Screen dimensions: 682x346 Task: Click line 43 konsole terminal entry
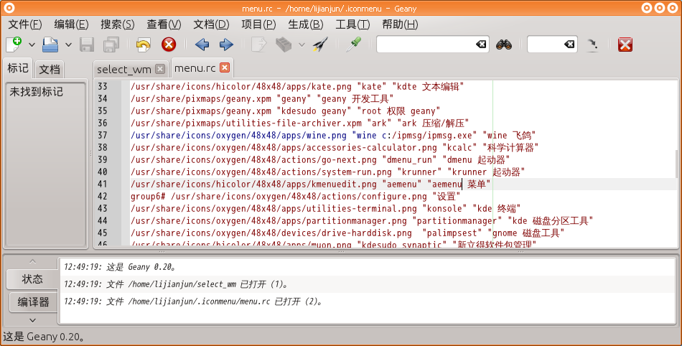coord(326,208)
